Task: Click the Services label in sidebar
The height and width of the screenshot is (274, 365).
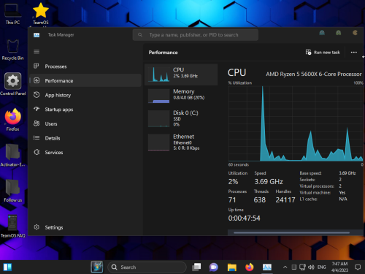Action: point(54,153)
